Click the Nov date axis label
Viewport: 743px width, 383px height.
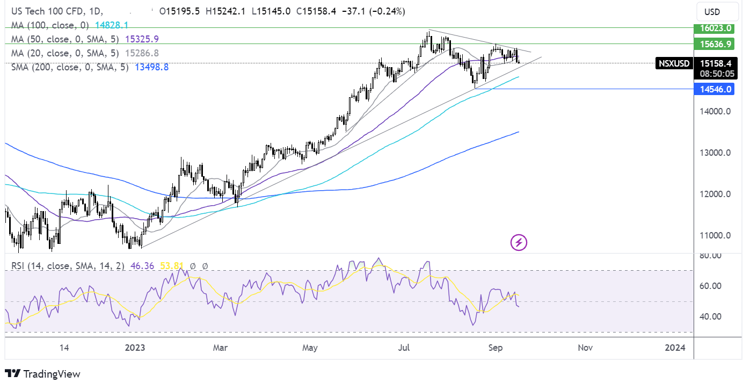pyautogui.click(x=585, y=348)
